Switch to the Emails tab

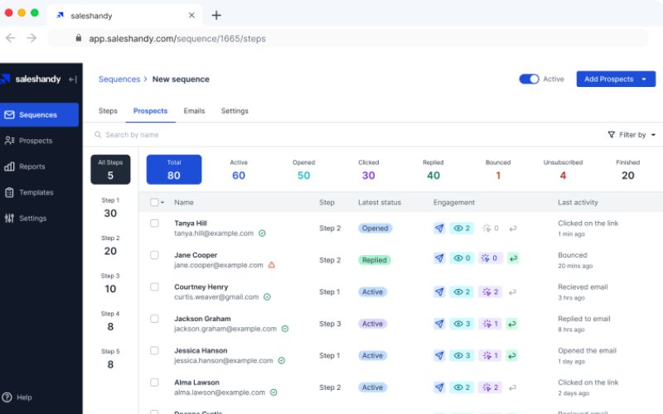[x=194, y=111]
